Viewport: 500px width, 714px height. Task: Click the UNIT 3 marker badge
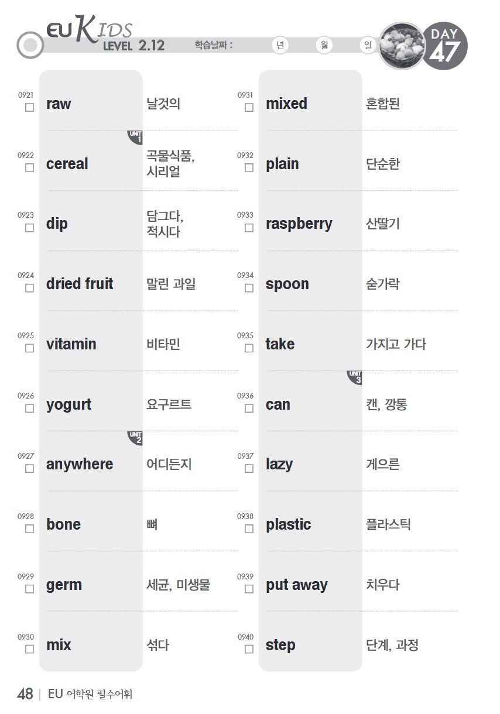pyautogui.click(x=355, y=378)
